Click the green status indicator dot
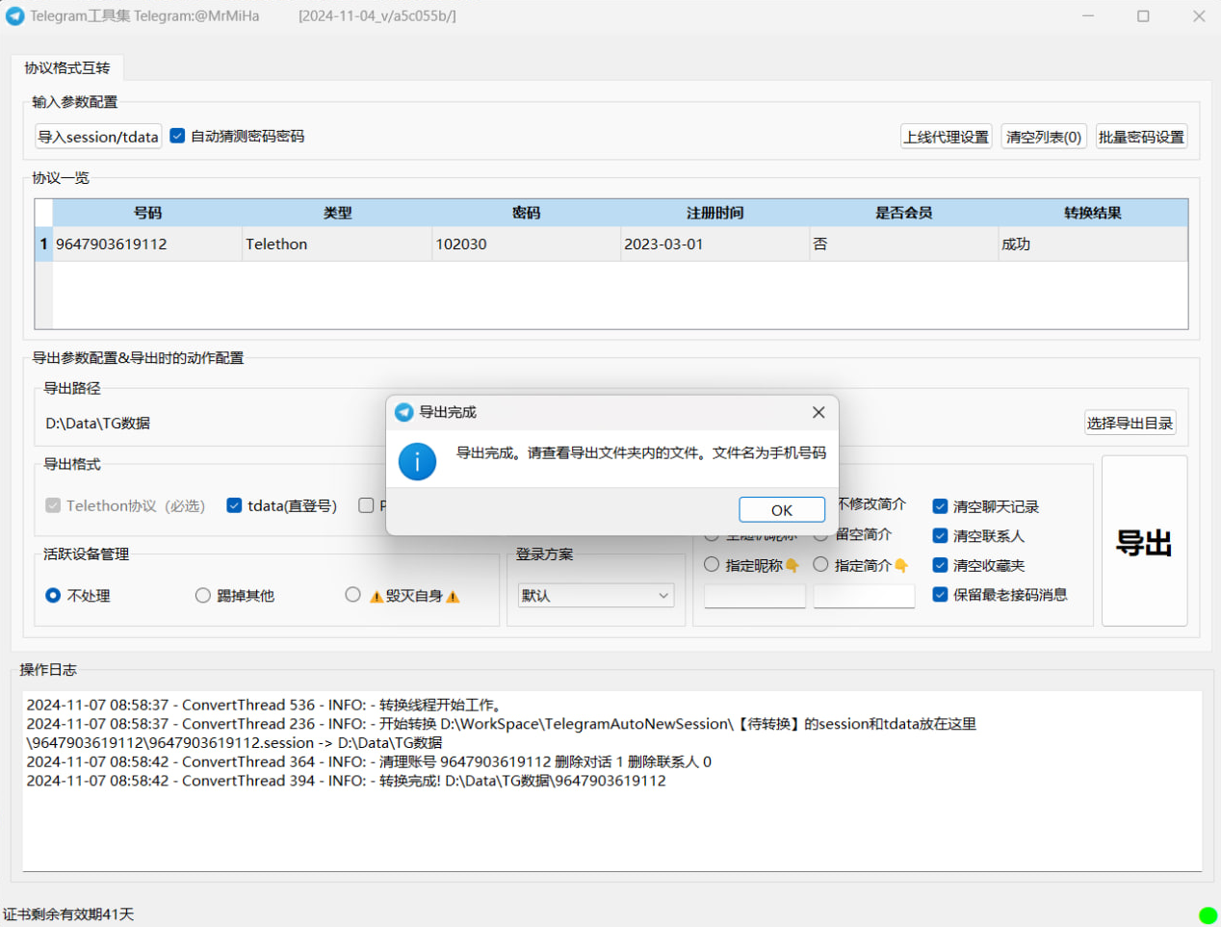The width and height of the screenshot is (1221, 927). (x=1208, y=914)
